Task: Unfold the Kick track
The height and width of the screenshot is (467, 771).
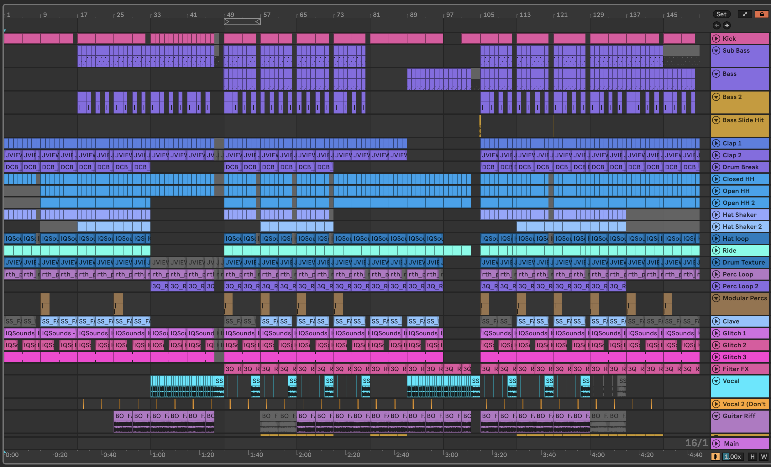Action: (x=716, y=39)
